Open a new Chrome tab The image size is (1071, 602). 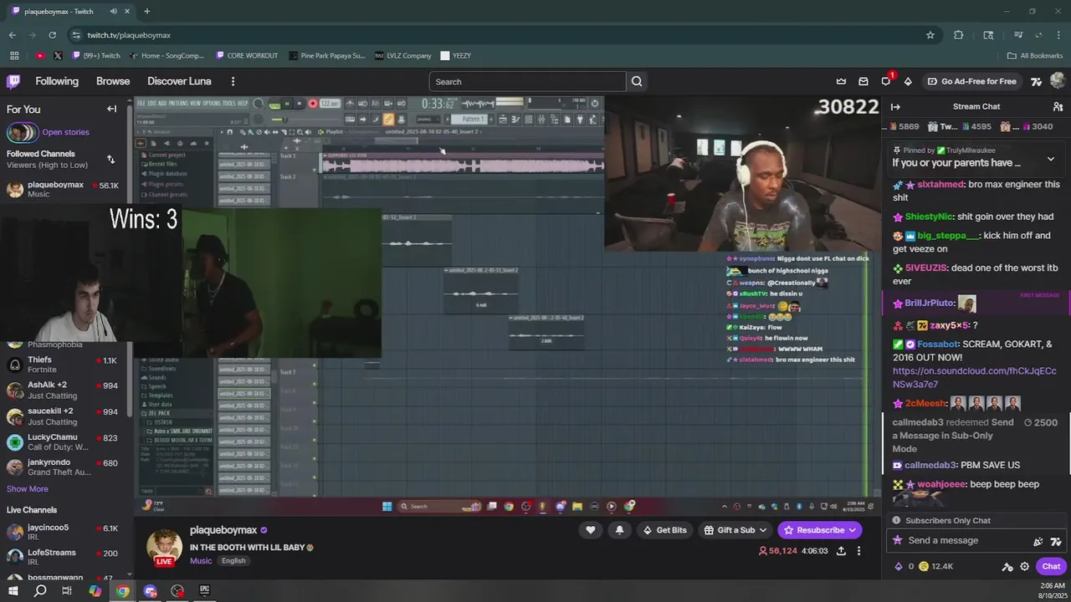pos(146,11)
